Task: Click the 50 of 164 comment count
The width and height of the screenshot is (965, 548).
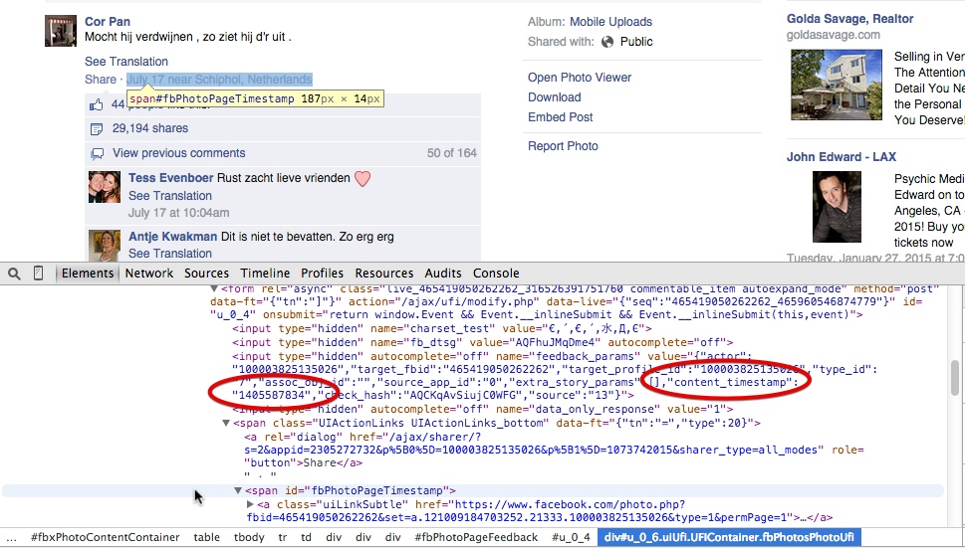Action: 452,153
